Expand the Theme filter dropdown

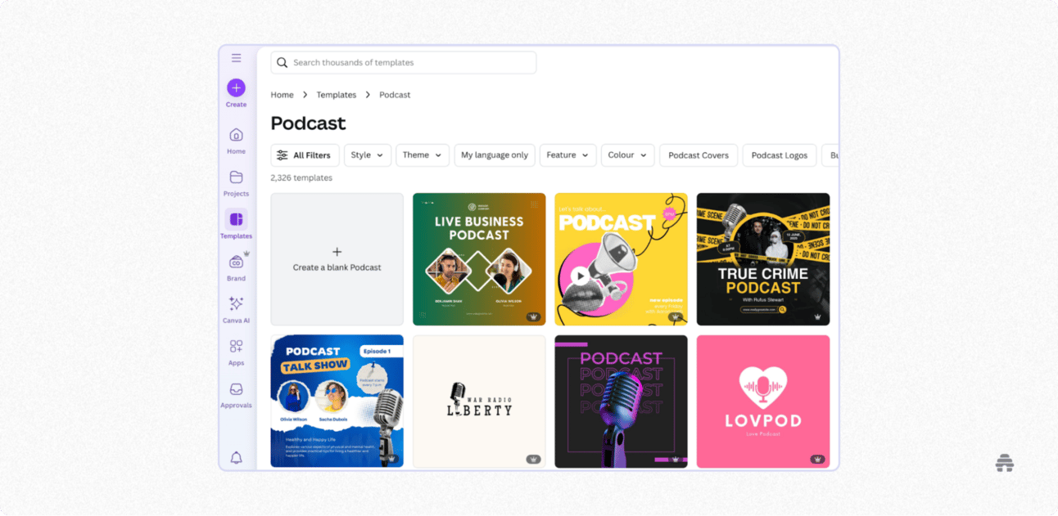pos(423,155)
